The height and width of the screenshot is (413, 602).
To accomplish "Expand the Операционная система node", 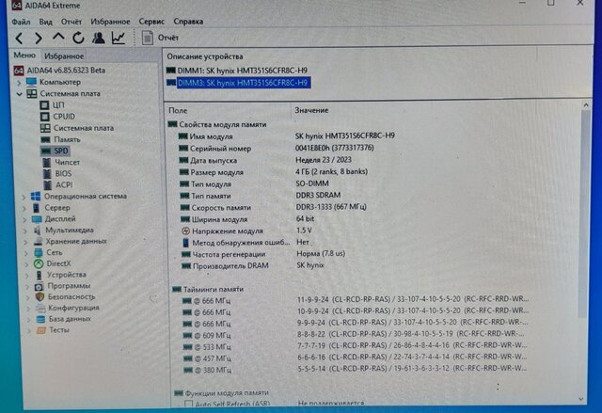I will (24, 197).
